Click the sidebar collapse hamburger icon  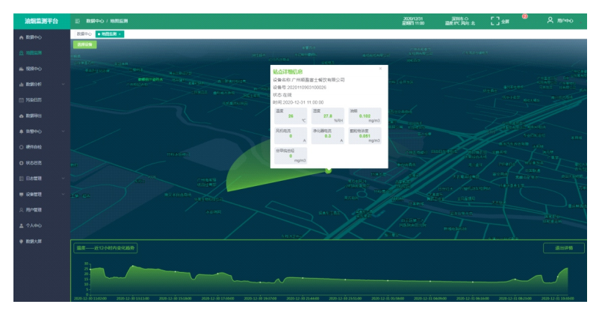coord(78,21)
